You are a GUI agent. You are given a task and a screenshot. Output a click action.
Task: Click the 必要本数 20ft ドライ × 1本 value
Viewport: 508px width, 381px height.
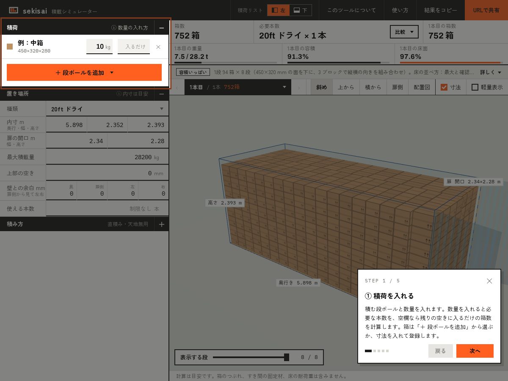[293, 36]
